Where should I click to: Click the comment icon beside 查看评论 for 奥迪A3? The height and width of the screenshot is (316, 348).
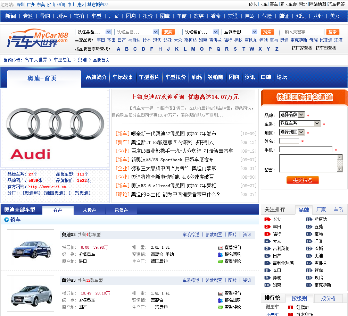click(220, 307)
